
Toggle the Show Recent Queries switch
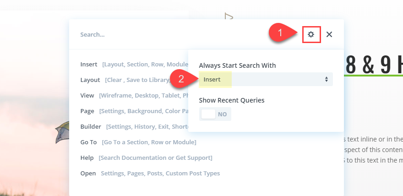point(215,114)
